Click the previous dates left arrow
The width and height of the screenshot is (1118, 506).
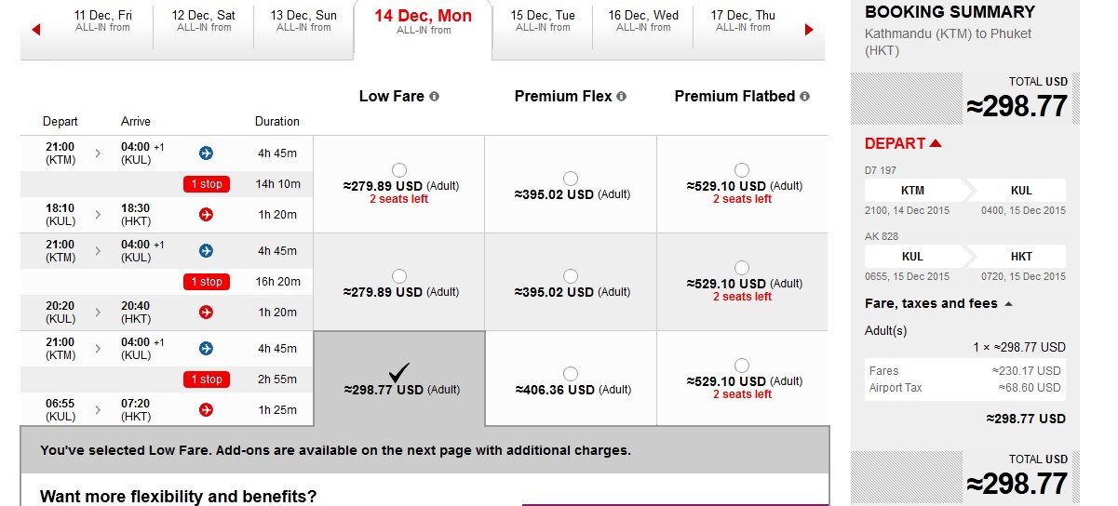pyautogui.click(x=36, y=31)
